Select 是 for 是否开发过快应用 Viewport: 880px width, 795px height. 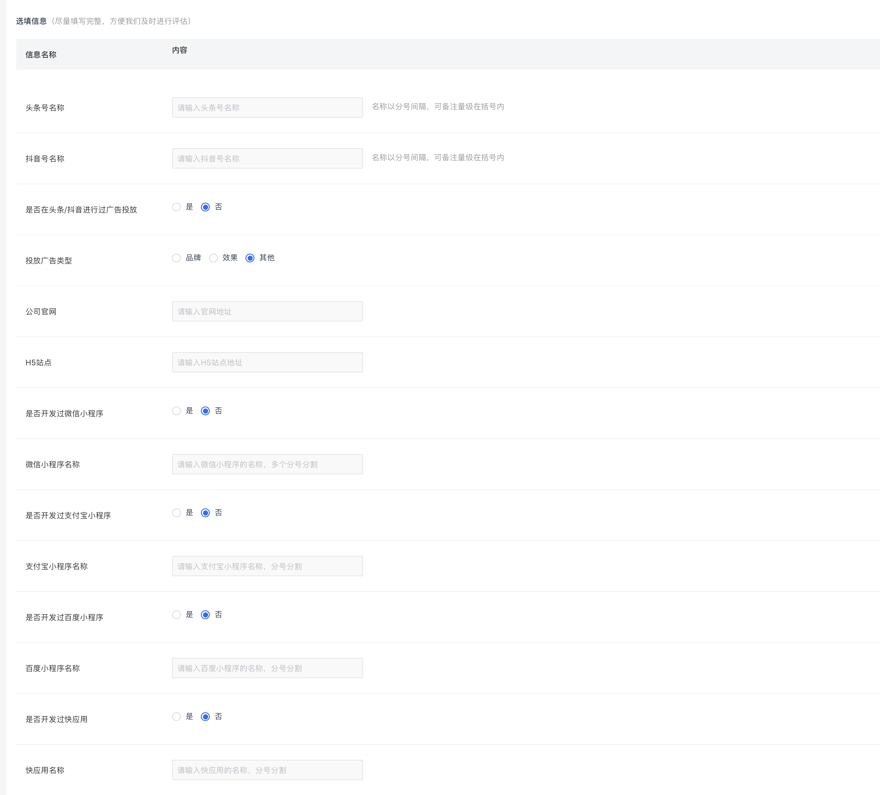point(176,717)
